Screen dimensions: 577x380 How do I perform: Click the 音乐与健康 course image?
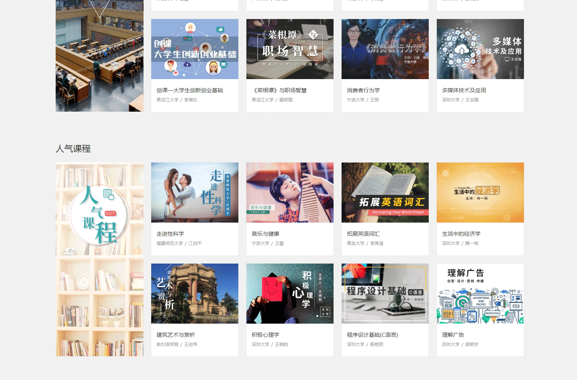click(x=290, y=193)
